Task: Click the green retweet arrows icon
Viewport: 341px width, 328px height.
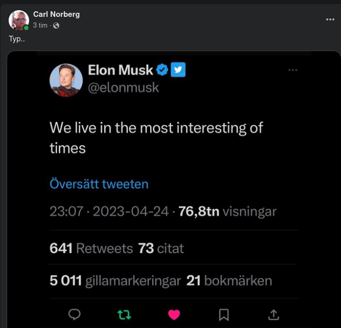Action: [124, 314]
